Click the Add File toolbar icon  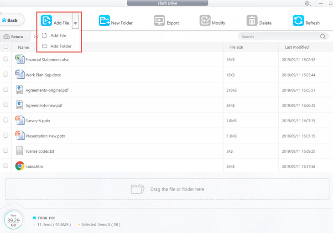[46, 21]
